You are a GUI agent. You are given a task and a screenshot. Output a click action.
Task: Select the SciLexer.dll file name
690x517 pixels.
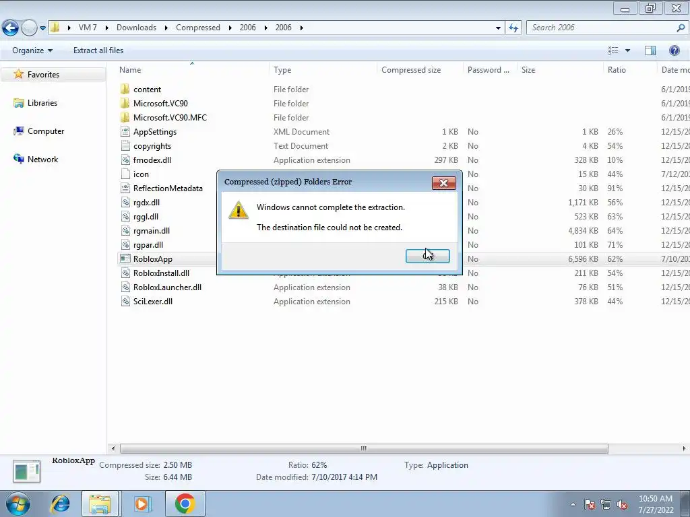tap(153, 301)
